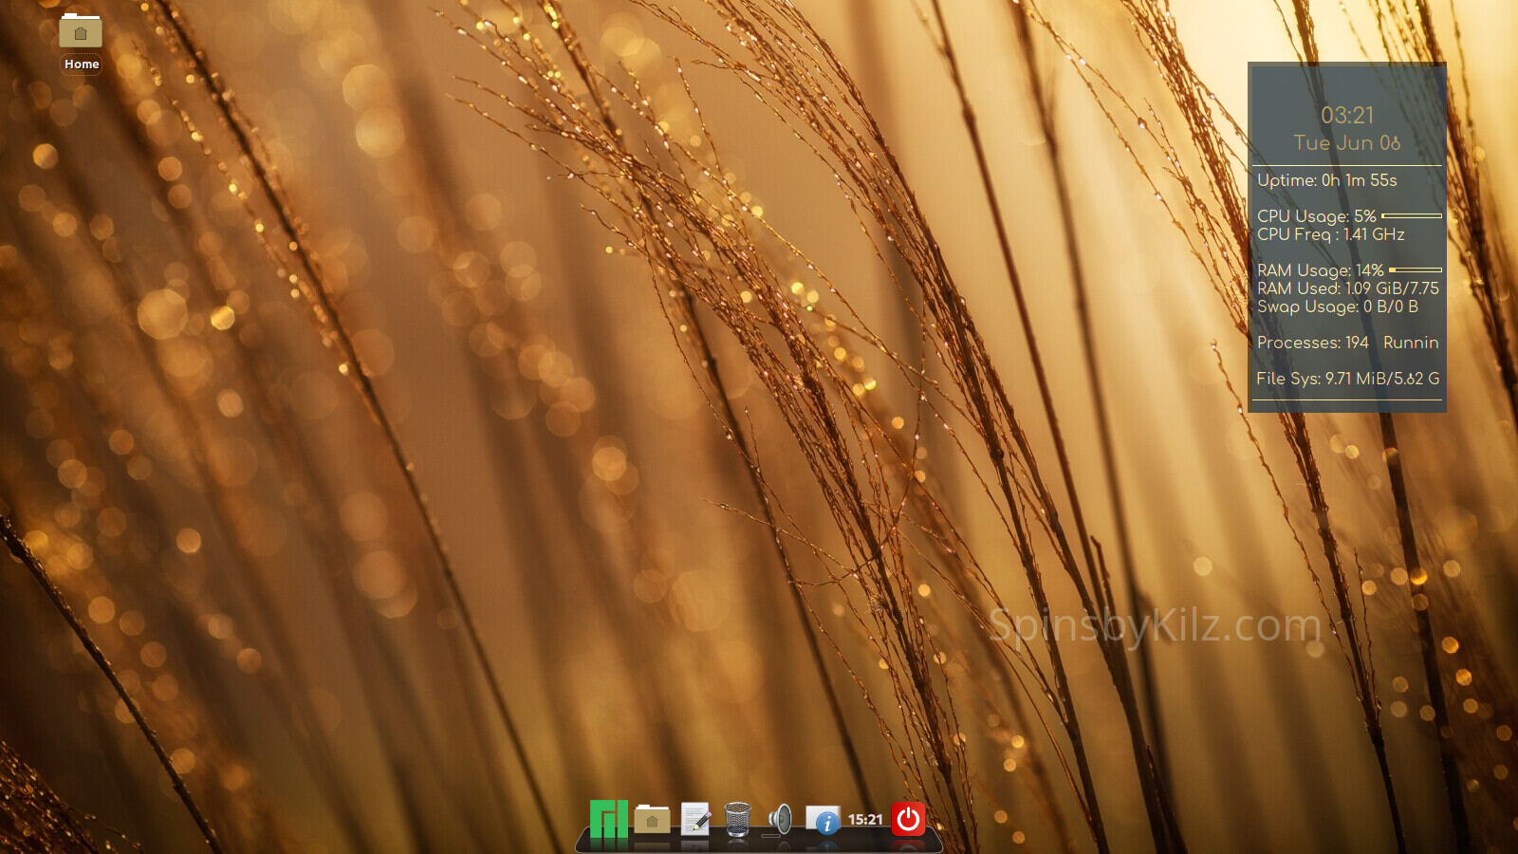Viewport: 1518px width, 854px height.
Task: Click the 15:21 clock in the dock
Action: [865, 819]
